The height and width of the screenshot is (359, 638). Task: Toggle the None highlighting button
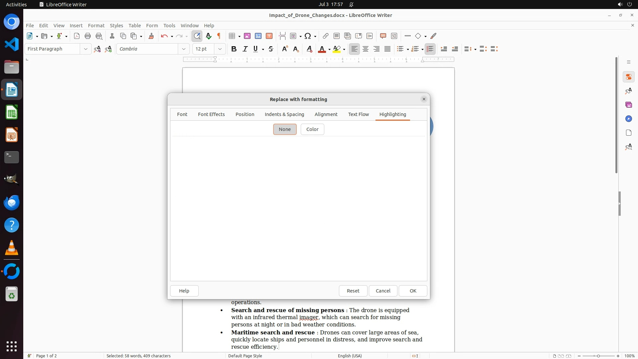point(285,129)
